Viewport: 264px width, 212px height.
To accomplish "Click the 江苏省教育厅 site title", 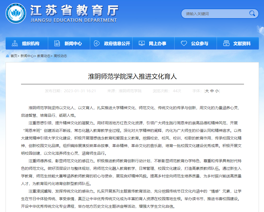I will coord(74,10).
